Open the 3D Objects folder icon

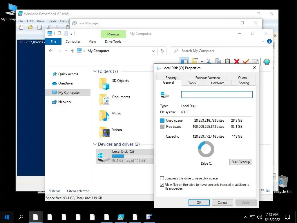pyautogui.click(x=104, y=83)
